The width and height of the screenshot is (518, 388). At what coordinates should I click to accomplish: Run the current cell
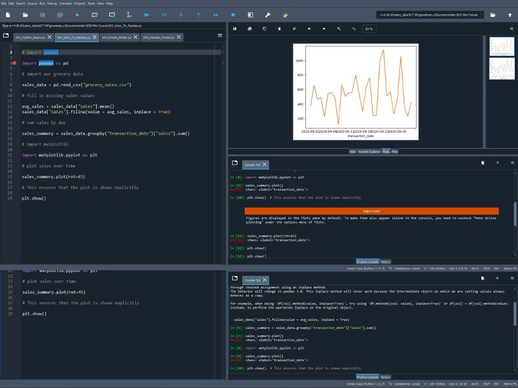(95, 15)
